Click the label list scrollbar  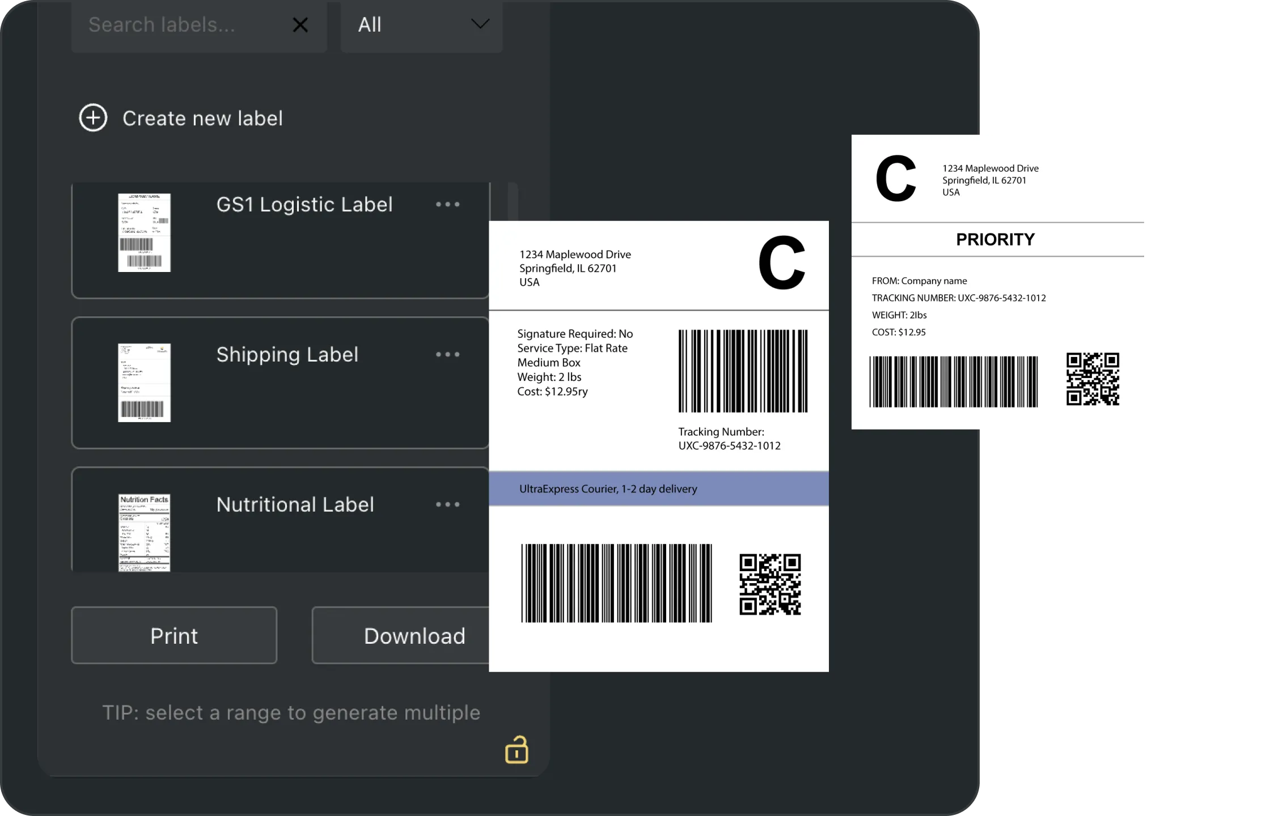513,203
